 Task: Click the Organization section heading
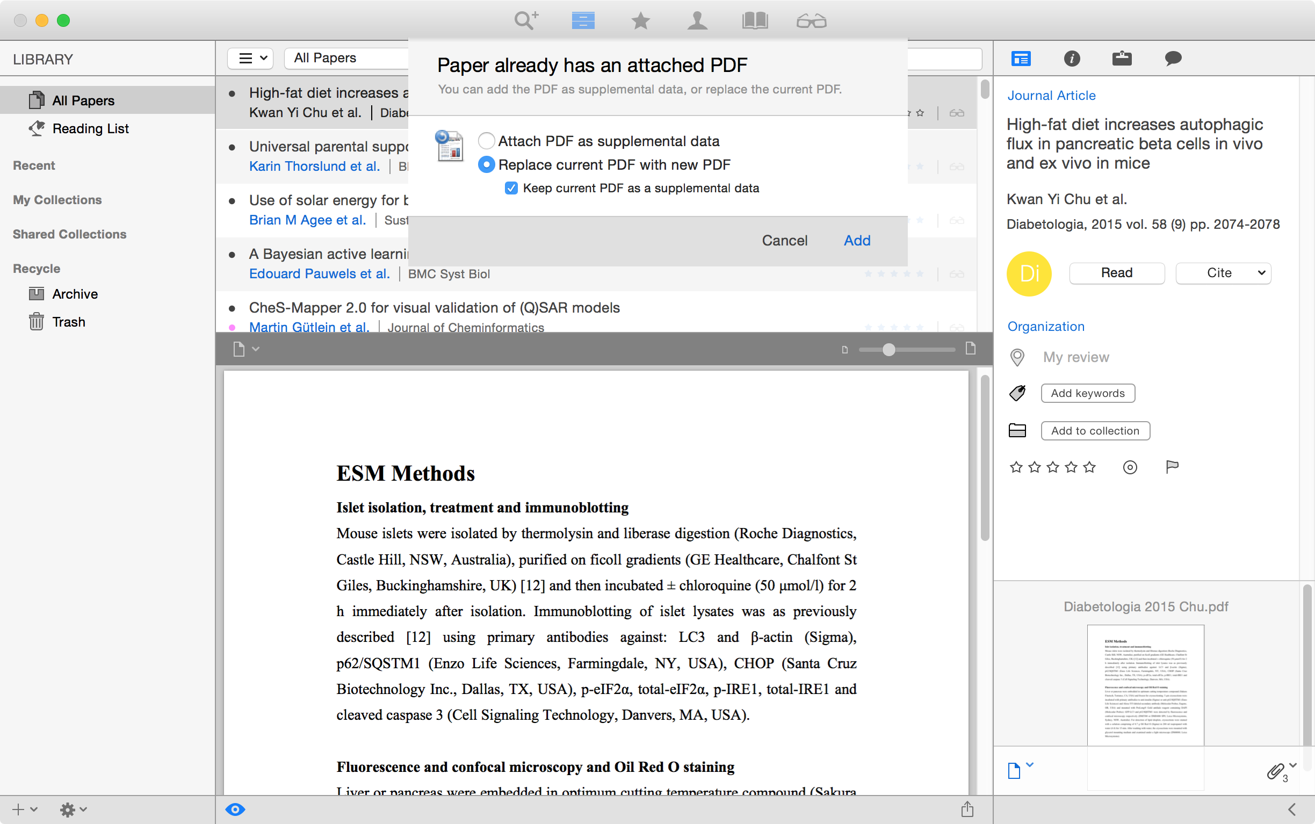(1046, 327)
